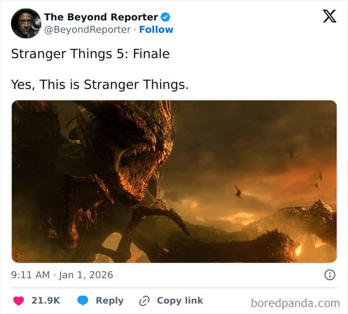The width and height of the screenshot is (348, 314).
Task: Open the attached monster image
Action: 174,181
